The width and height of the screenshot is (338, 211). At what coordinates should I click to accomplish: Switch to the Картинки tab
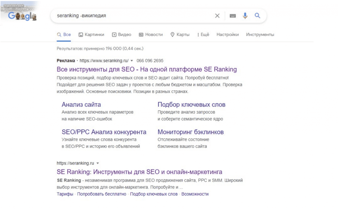(x=91, y=35)
